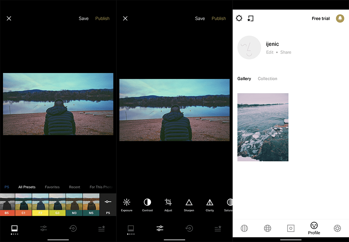Image resolution: width=349 pixels, height=242 pixels.
Task: Tap the Edit profile link
Action: pyautogui.click(x=270, y=52)
